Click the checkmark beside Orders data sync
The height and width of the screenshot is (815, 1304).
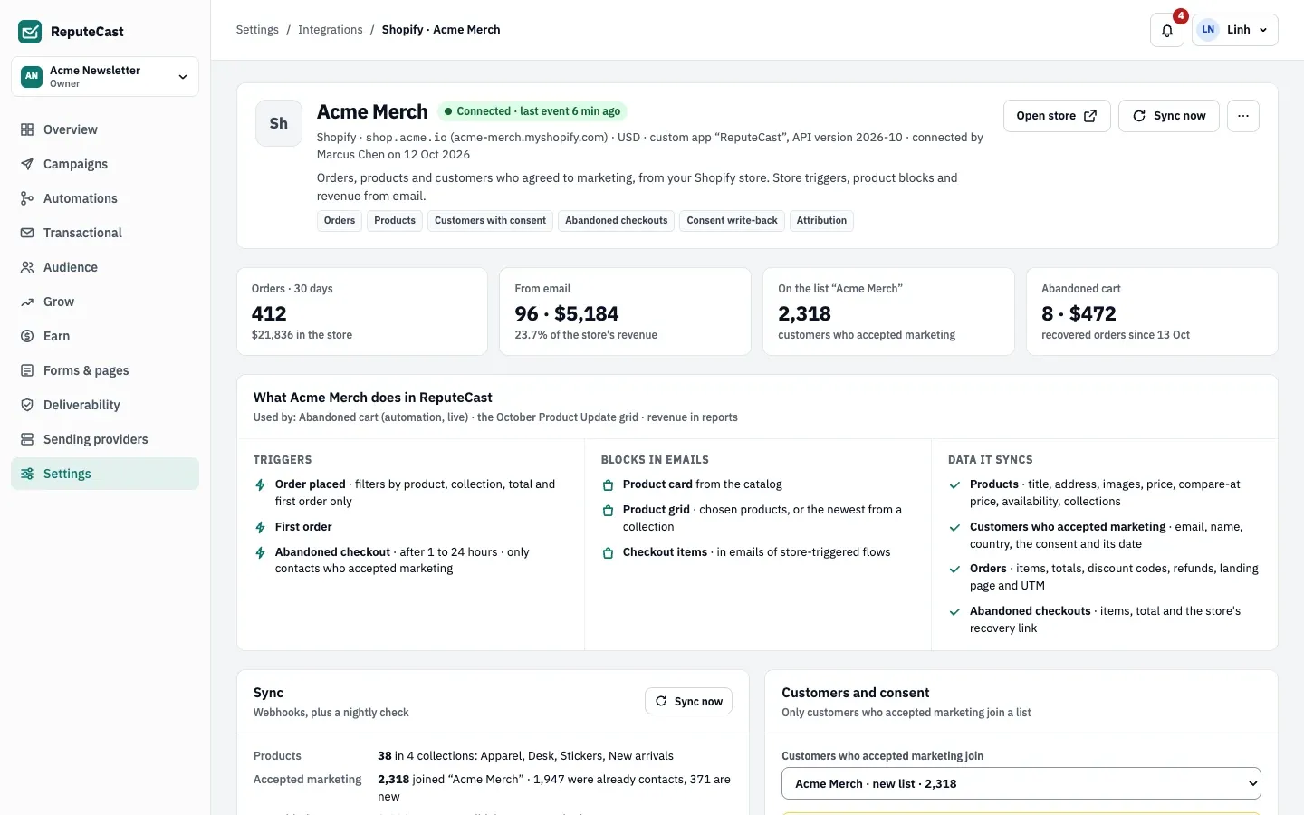click(x=954, y=570)
